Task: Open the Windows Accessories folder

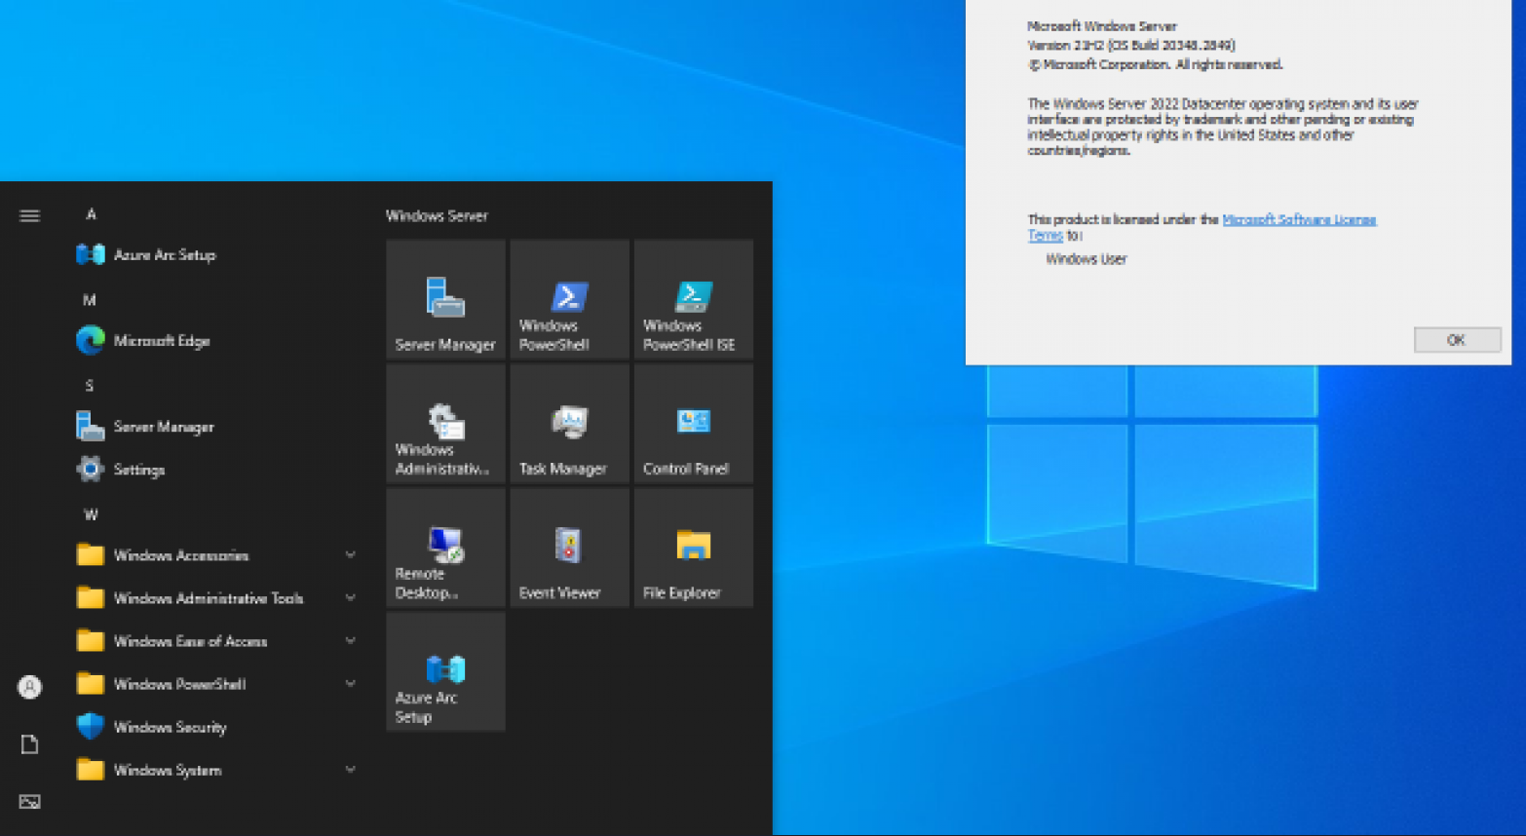Action: click(216, 555)
